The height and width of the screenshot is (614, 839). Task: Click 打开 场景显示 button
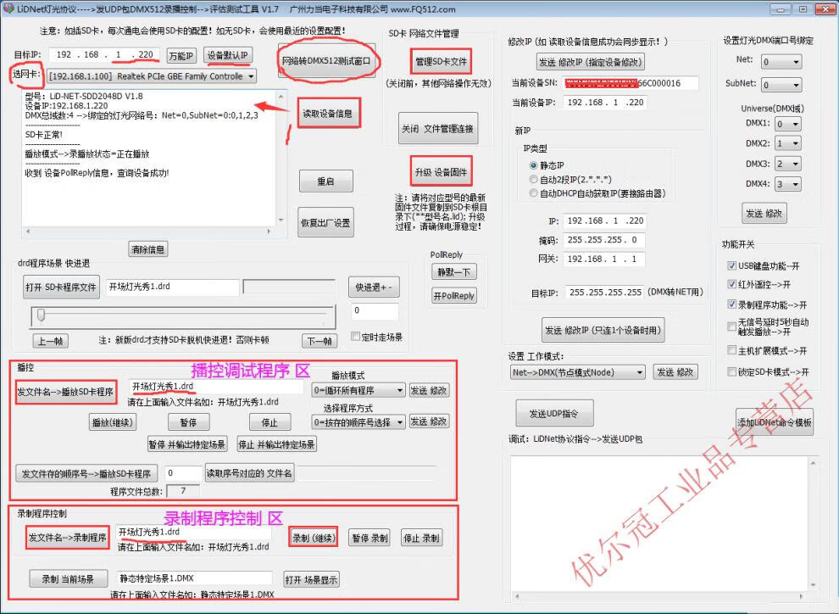coord(311,580)
